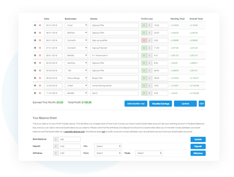234x177 pixels.
Task: Click the red delete icon on the 21Bet row
Action: point(40,85)
